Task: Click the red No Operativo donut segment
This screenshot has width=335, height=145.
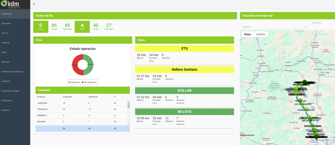Action: tap(77, 65)
